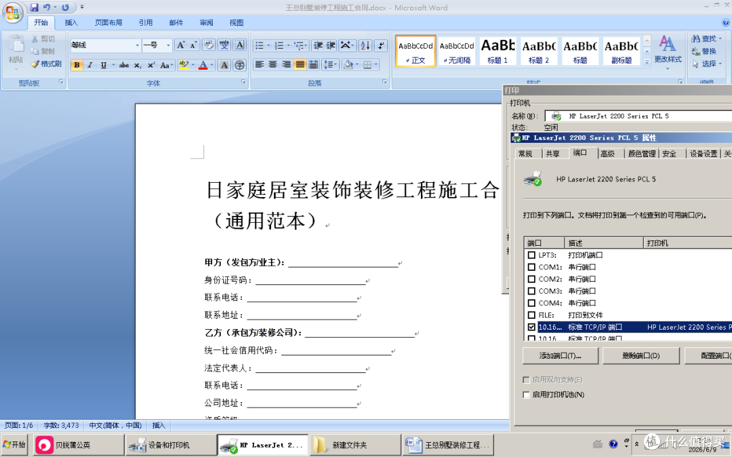The image size is (732, 457).
Task: Open printer name combo box in Print dialog
Action: [x=638, y=116]
